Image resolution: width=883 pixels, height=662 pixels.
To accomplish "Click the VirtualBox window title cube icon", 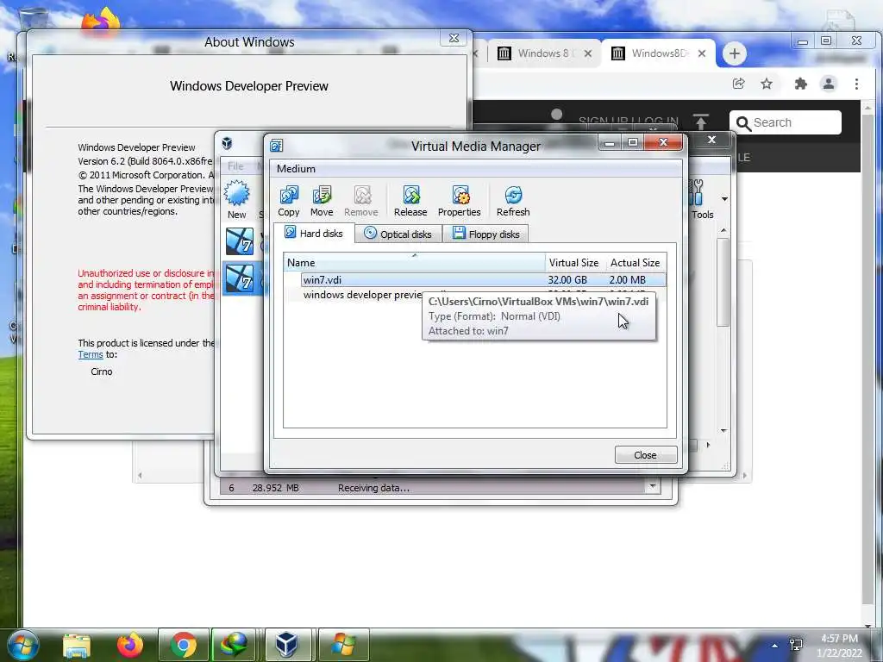I will click(227, 143).
